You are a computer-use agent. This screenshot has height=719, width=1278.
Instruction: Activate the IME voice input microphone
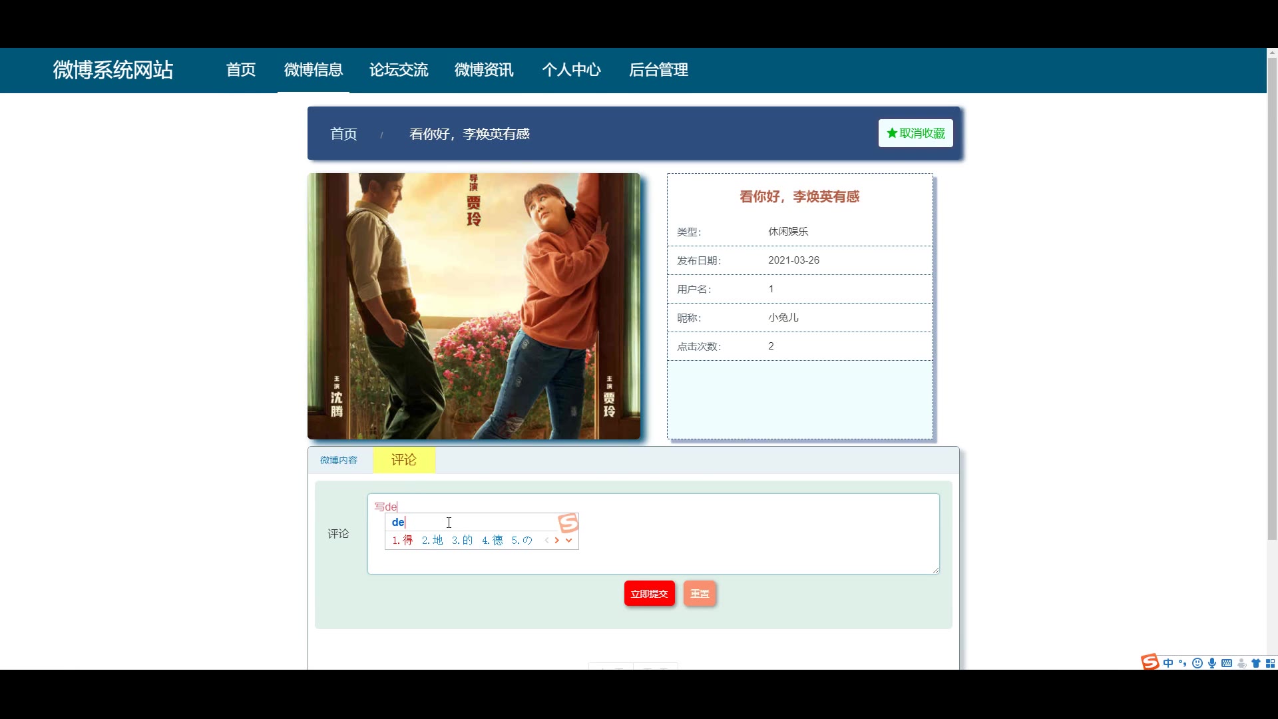1212,663
